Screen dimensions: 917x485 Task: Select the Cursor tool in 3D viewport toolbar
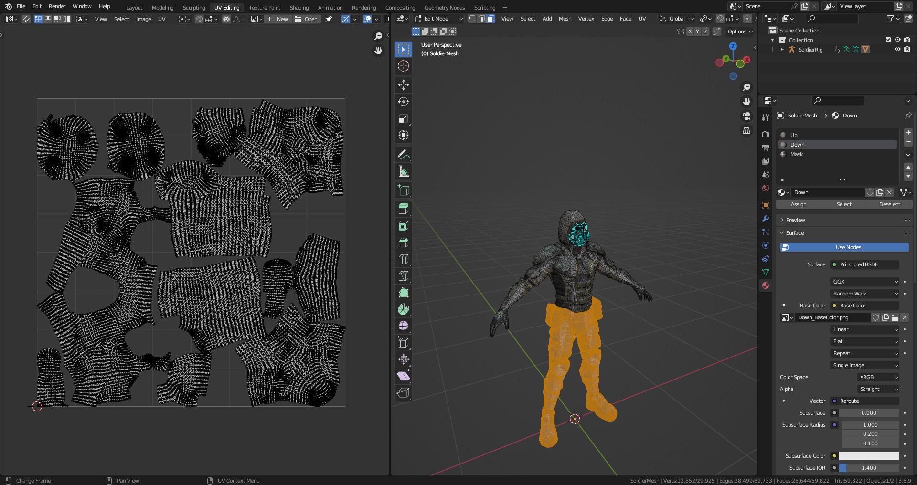404,66
